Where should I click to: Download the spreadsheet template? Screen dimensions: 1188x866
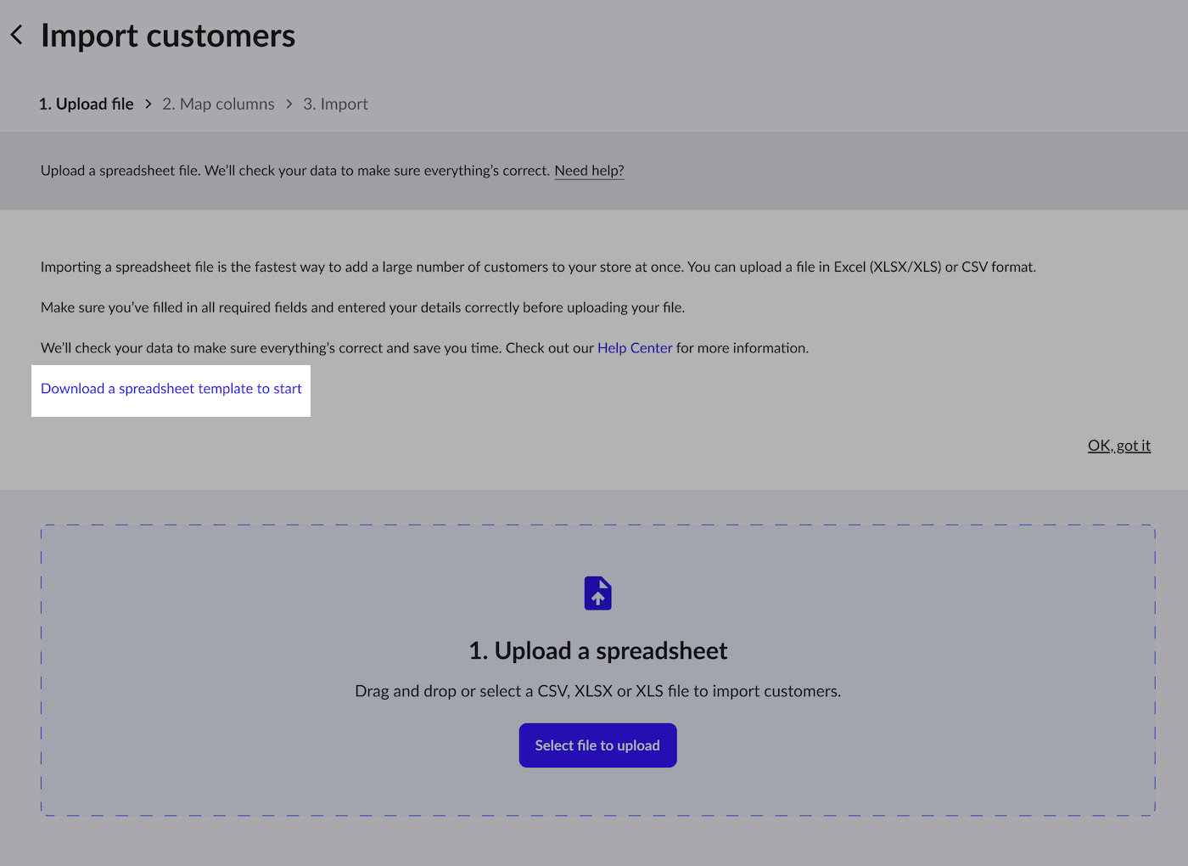[x=171, y=389]
